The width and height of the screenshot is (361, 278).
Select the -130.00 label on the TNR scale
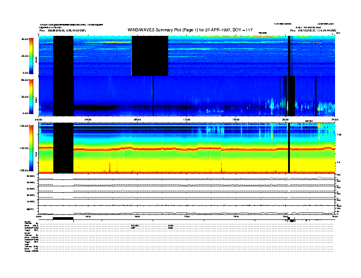coord(24,126)
